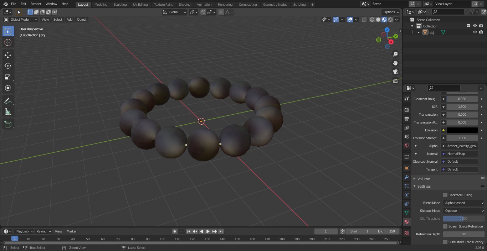
Task: Open the Texture properties tab
Action: pyautogui.click(x=406, y=233)
